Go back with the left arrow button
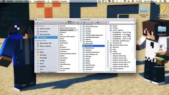This screenshot has height=95, width=169. [x=37, y=22]
